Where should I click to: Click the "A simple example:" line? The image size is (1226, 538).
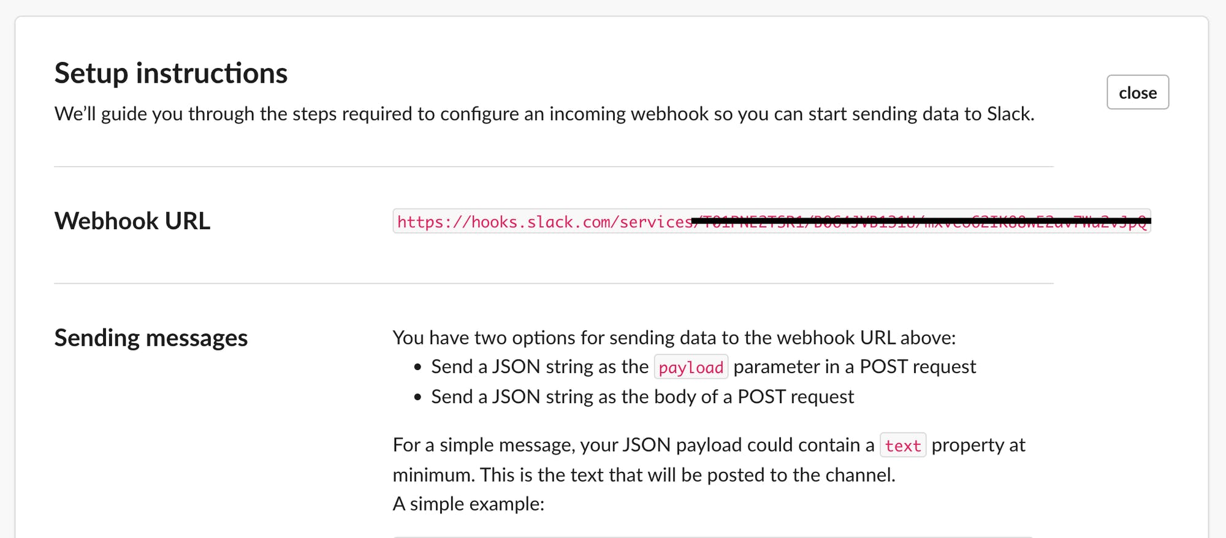[x=468, y=504]
